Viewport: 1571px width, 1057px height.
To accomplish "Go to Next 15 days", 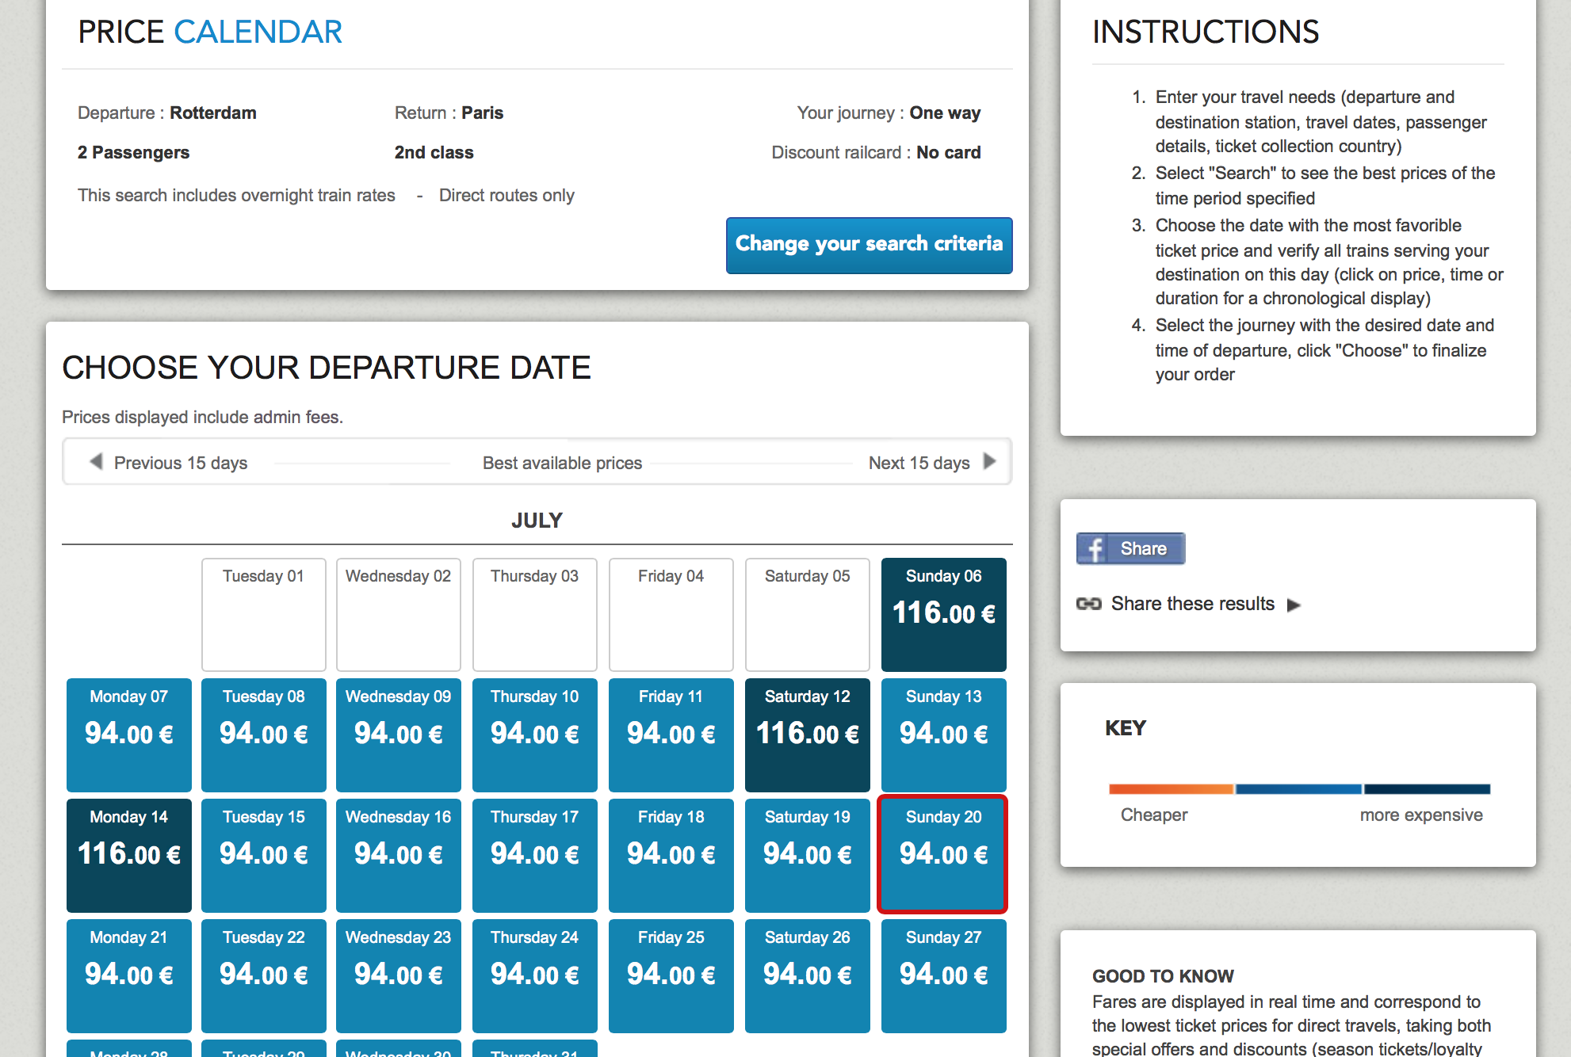I will [919, 463].
